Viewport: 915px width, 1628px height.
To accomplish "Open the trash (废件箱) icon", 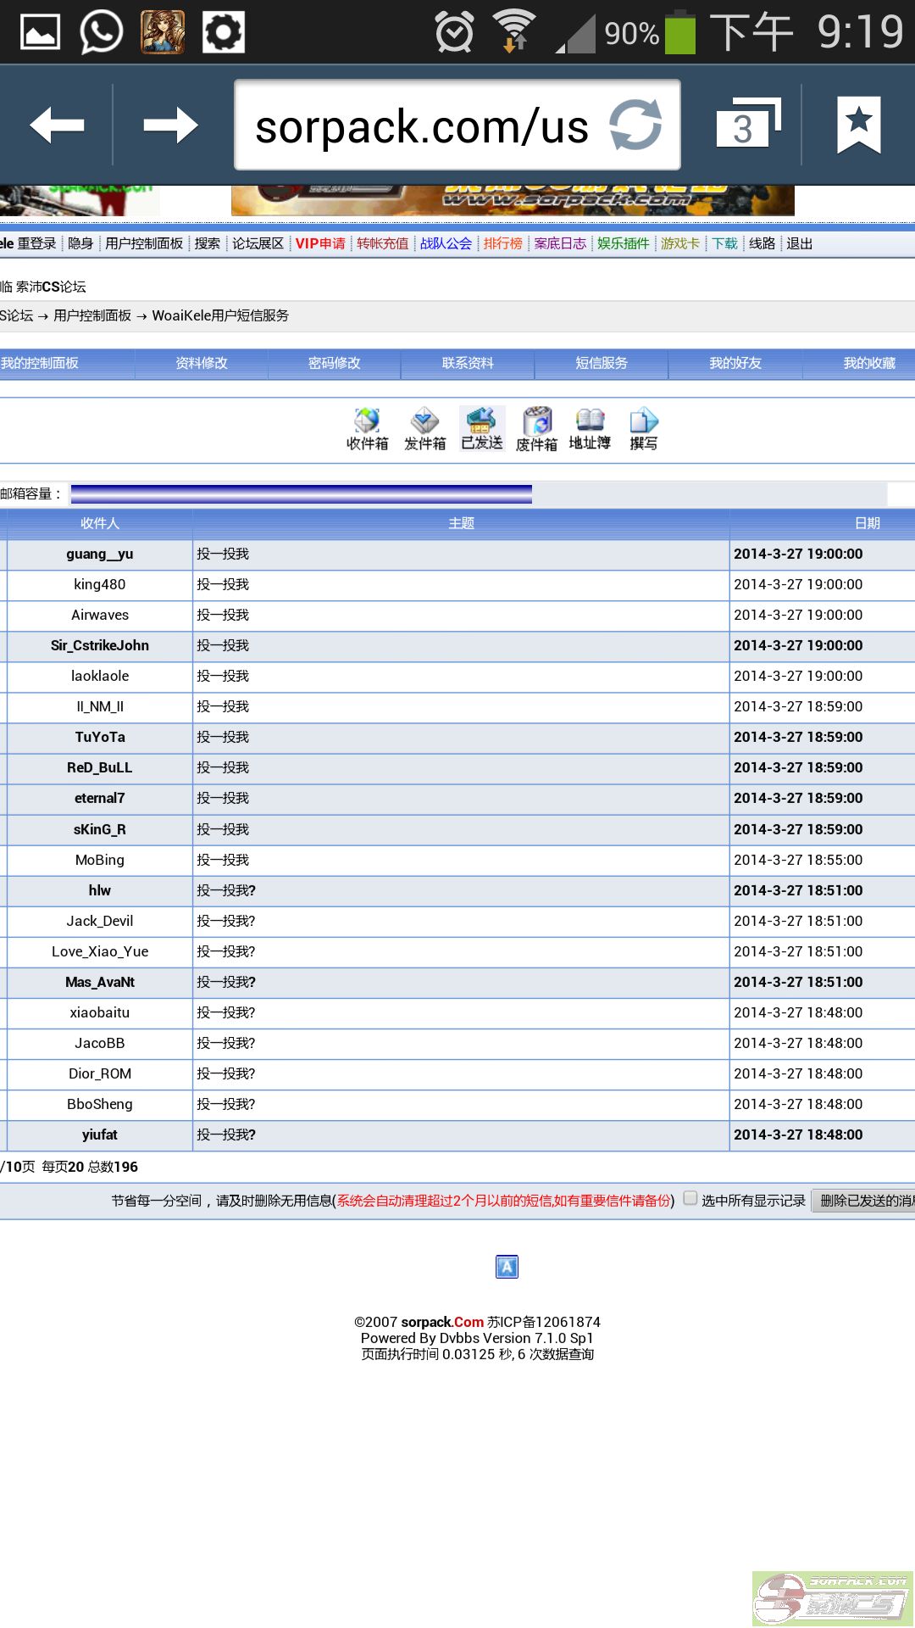I will pos(536,429).
